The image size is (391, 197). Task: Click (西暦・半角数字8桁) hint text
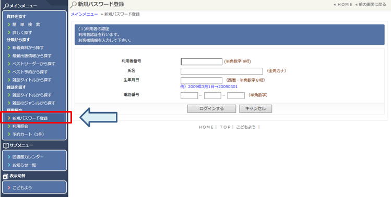point(245,80)
